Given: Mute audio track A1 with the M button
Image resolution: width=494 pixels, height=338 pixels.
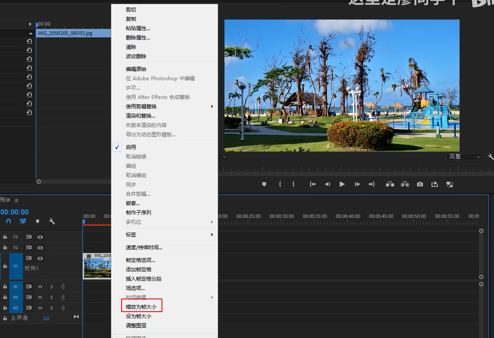Looking at the screenshot, I should point(40,287).
